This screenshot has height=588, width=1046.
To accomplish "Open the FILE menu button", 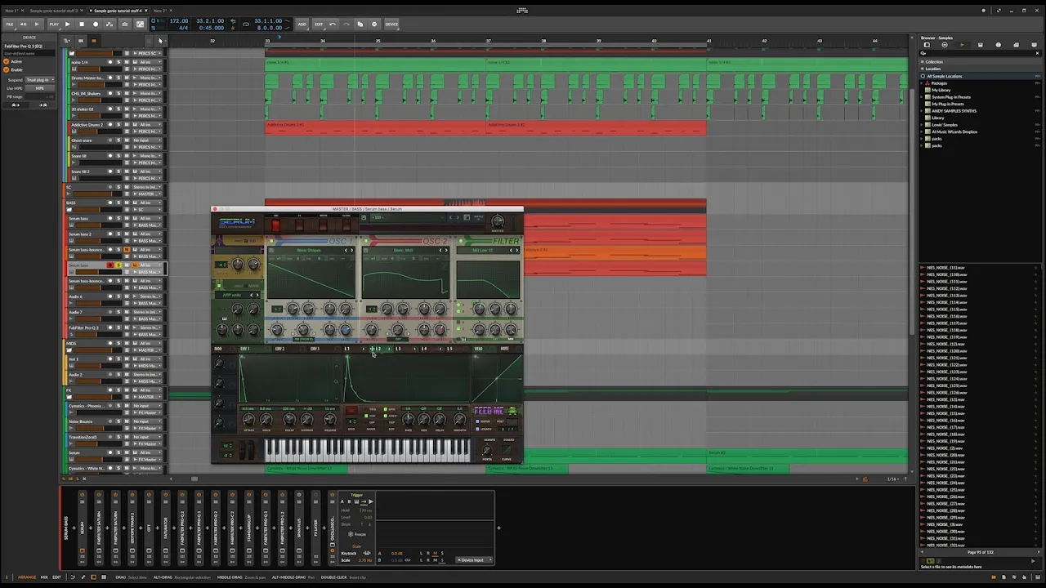I will point(9,24).
